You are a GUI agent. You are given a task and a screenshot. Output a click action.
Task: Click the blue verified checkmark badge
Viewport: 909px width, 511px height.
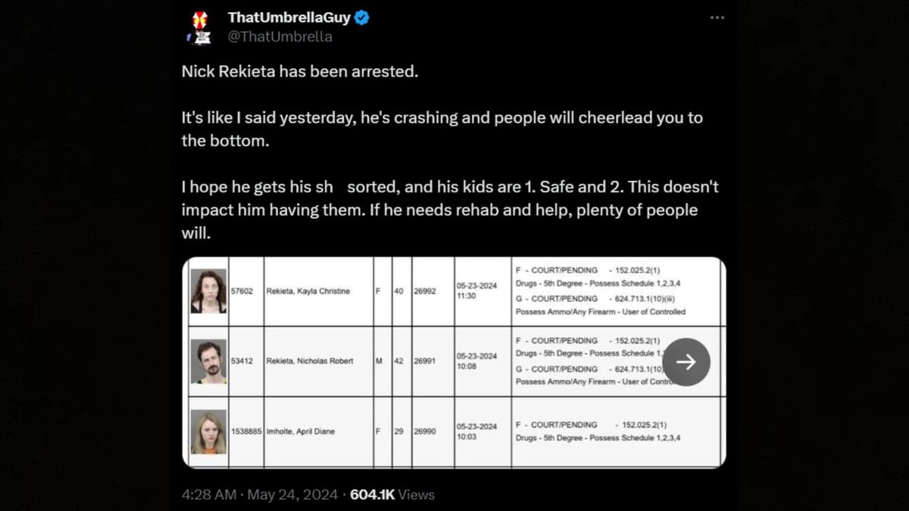361,17
